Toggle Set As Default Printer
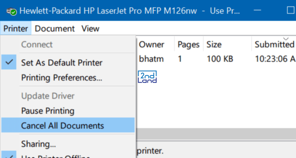 coord(68,62)
